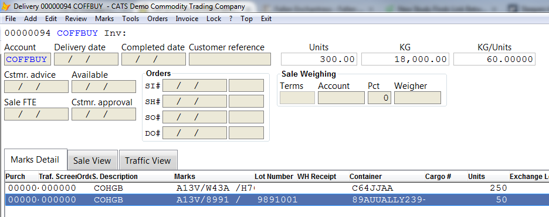Click the KG field showing 18,000.00

coord(405,59)
